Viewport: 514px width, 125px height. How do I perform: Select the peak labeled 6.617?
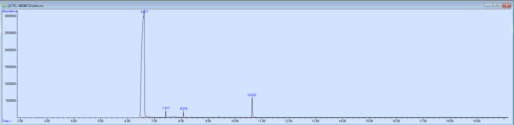coord(144,12)
